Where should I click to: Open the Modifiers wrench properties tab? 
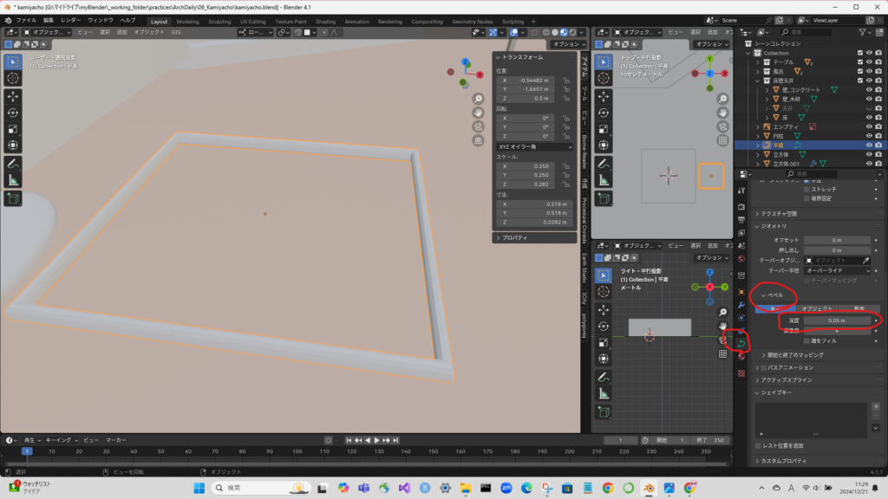741,305
